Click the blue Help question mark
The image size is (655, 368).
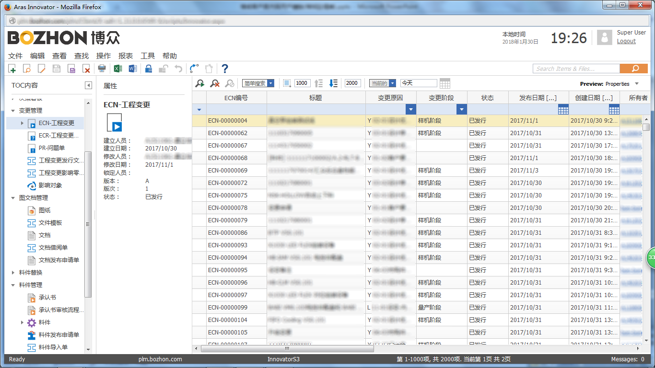[224, 69]
